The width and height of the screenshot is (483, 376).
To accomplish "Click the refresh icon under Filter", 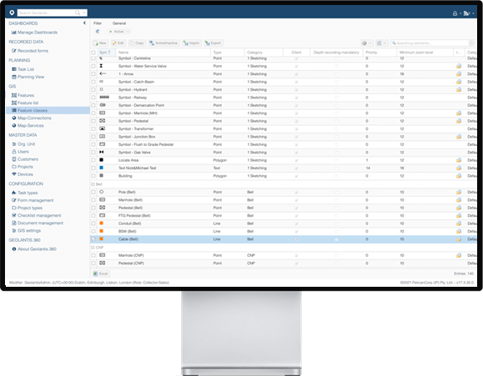I will coord(98,32).
